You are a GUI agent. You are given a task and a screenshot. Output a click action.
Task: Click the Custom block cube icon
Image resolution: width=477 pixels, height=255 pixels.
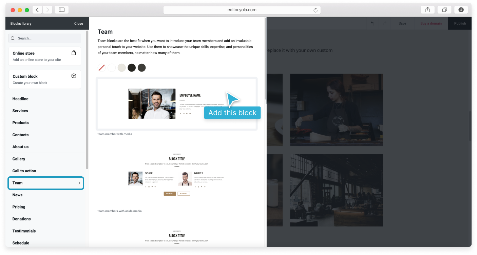click(x=74, y=76)
